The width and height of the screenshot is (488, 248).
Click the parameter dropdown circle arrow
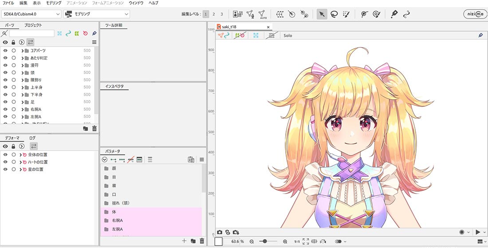[105, 159]
